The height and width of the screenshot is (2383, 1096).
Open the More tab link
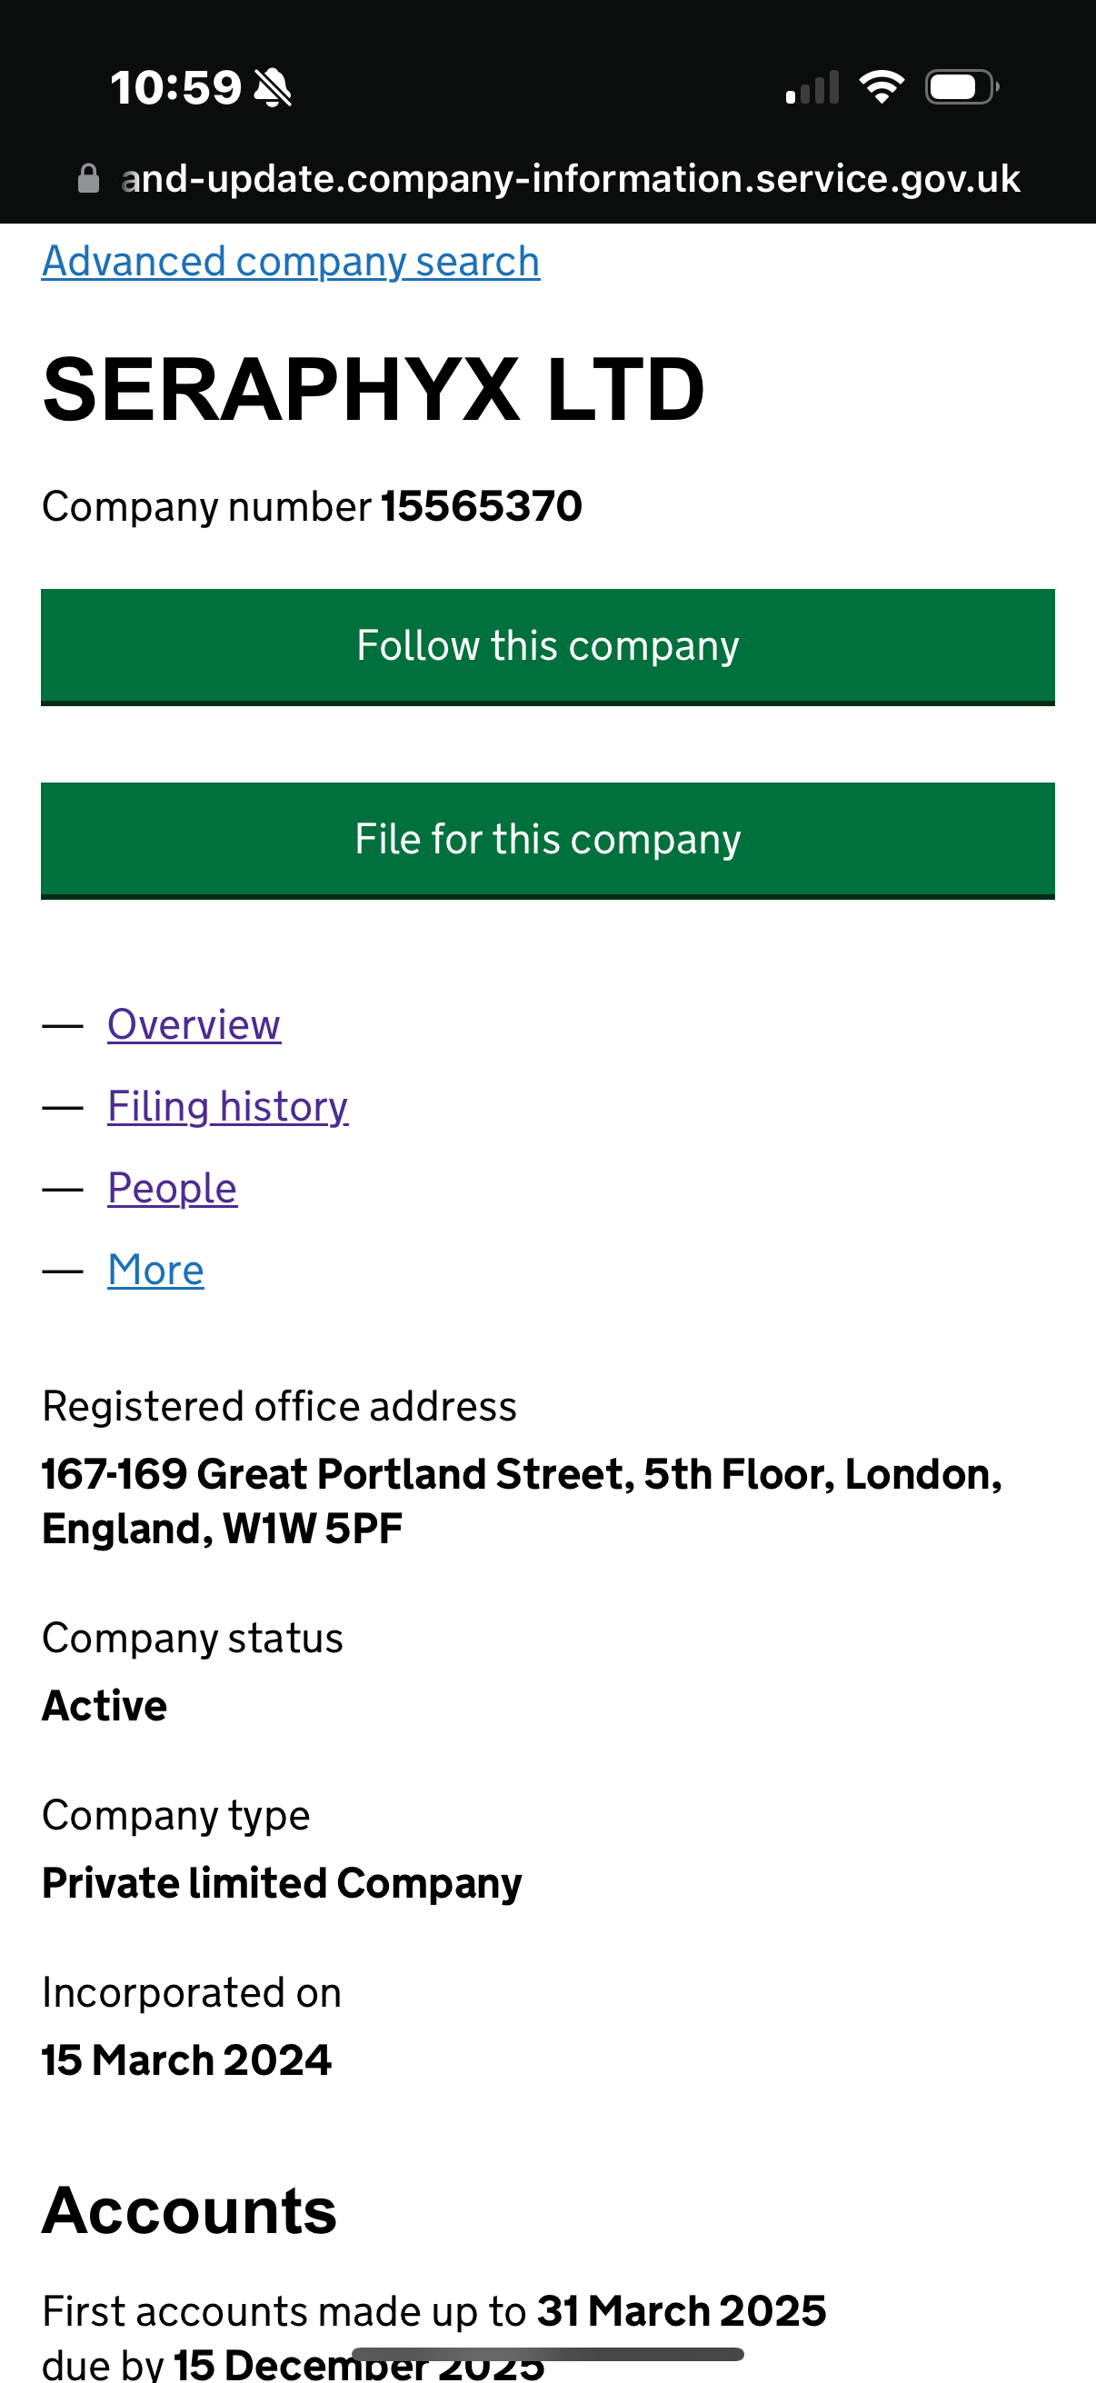tap(155, 1271)
